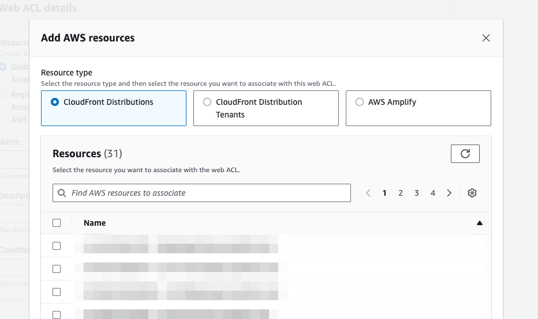Go to previous page using left chevron

pyautogui.click(x=368, y=193)
